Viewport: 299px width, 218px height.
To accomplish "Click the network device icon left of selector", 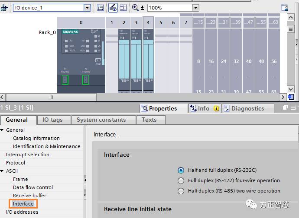I will [5, 8].
